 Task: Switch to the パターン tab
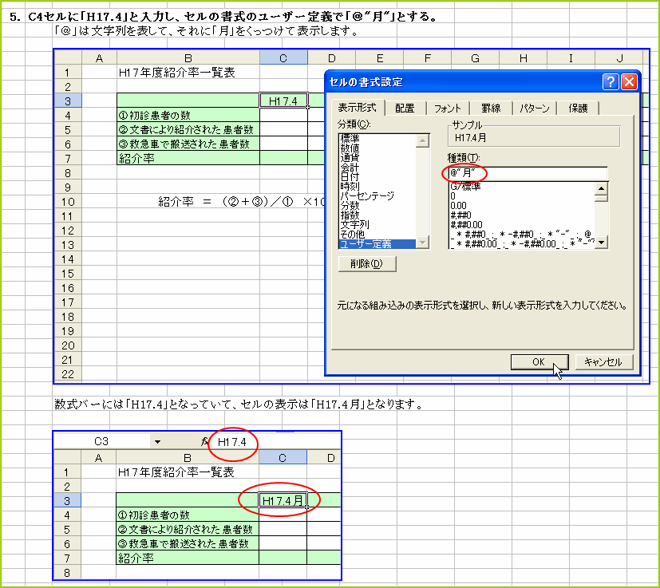point(536,108)
